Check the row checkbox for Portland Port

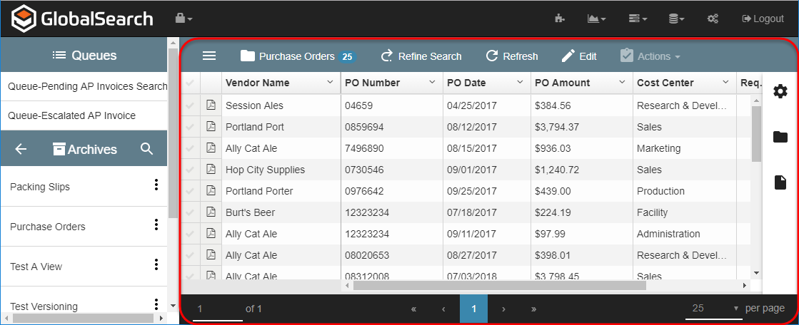[x=190, y=127]
